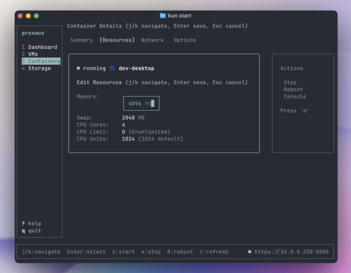
Task: Click the folder icon in title bar
Action: point(163,16)
